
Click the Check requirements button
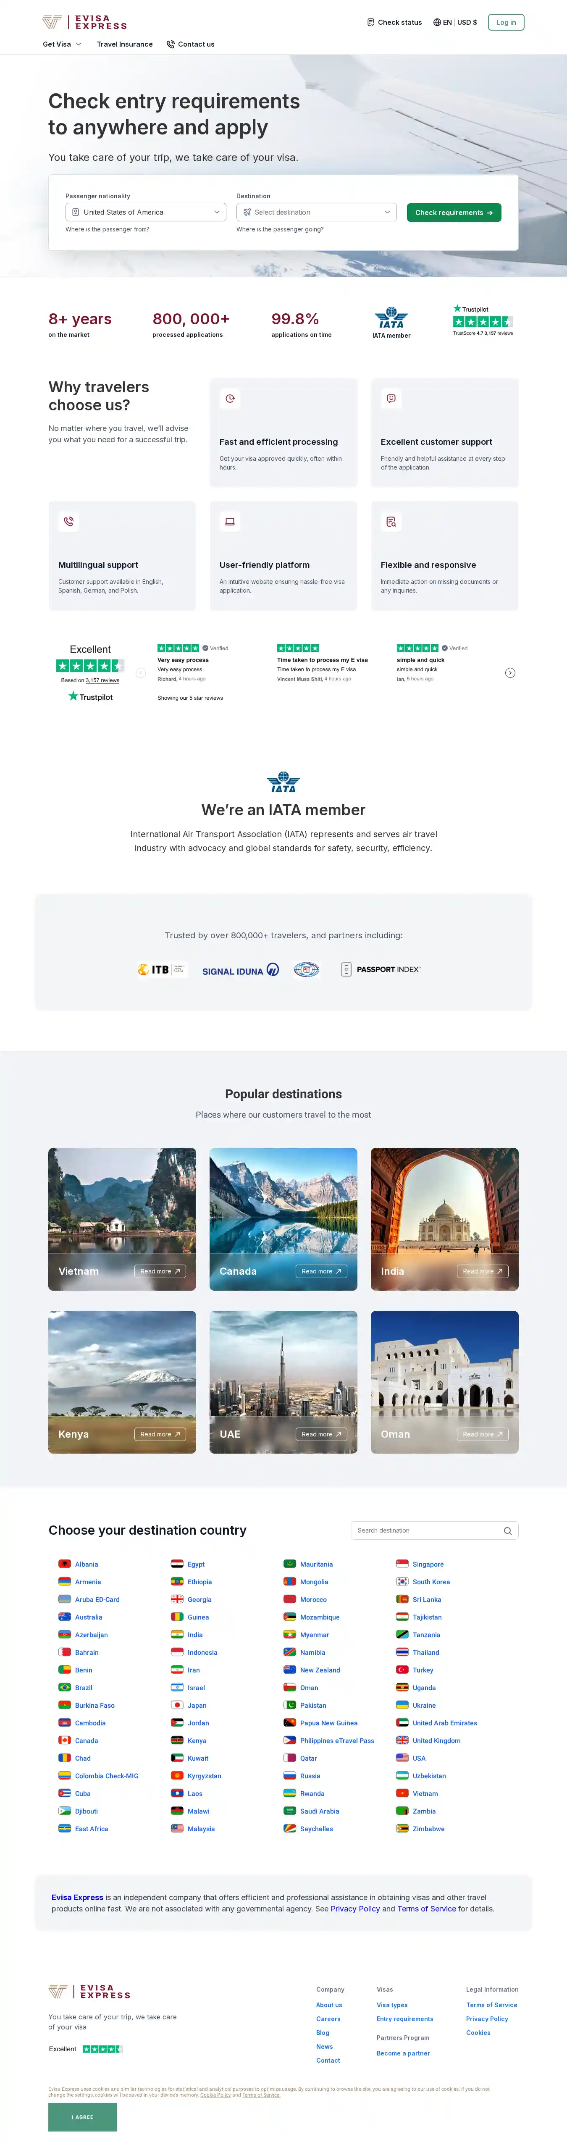[454, 213]
